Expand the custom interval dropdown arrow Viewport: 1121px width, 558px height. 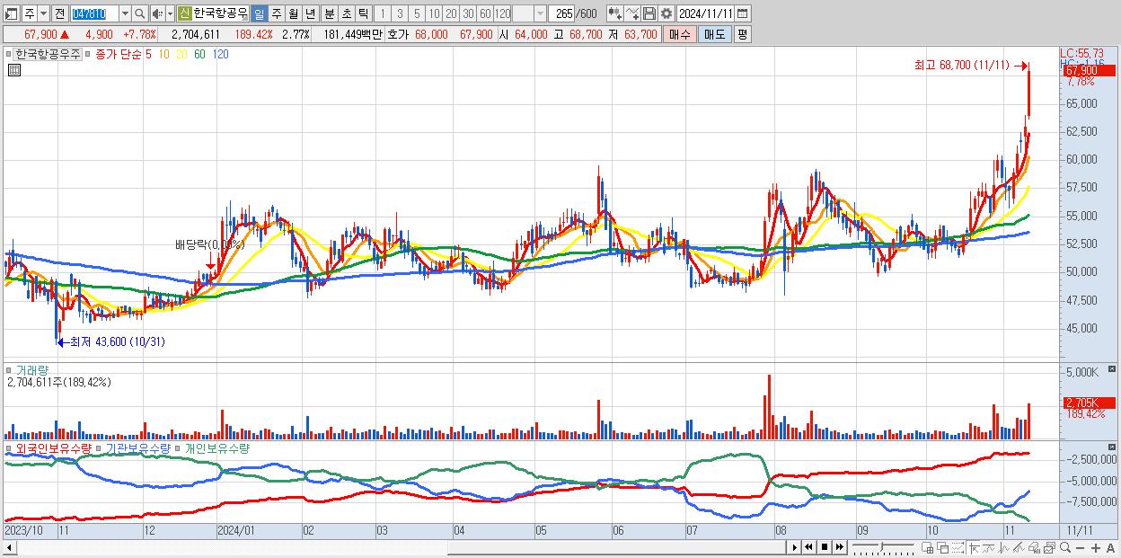point(540,13)
